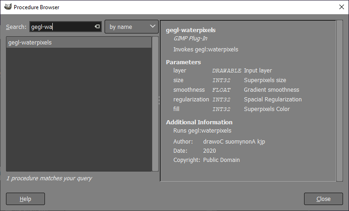349x211 pixels.
Task: Click 'Spacial Regularization' description
Action: pos(273,99)
